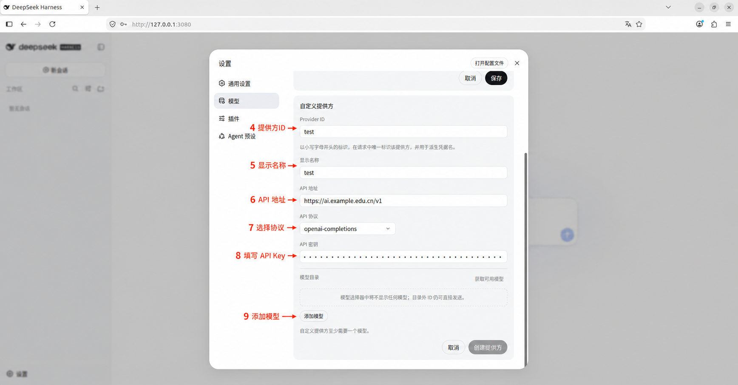Click the 显示名称 input field

pos(403,173)
